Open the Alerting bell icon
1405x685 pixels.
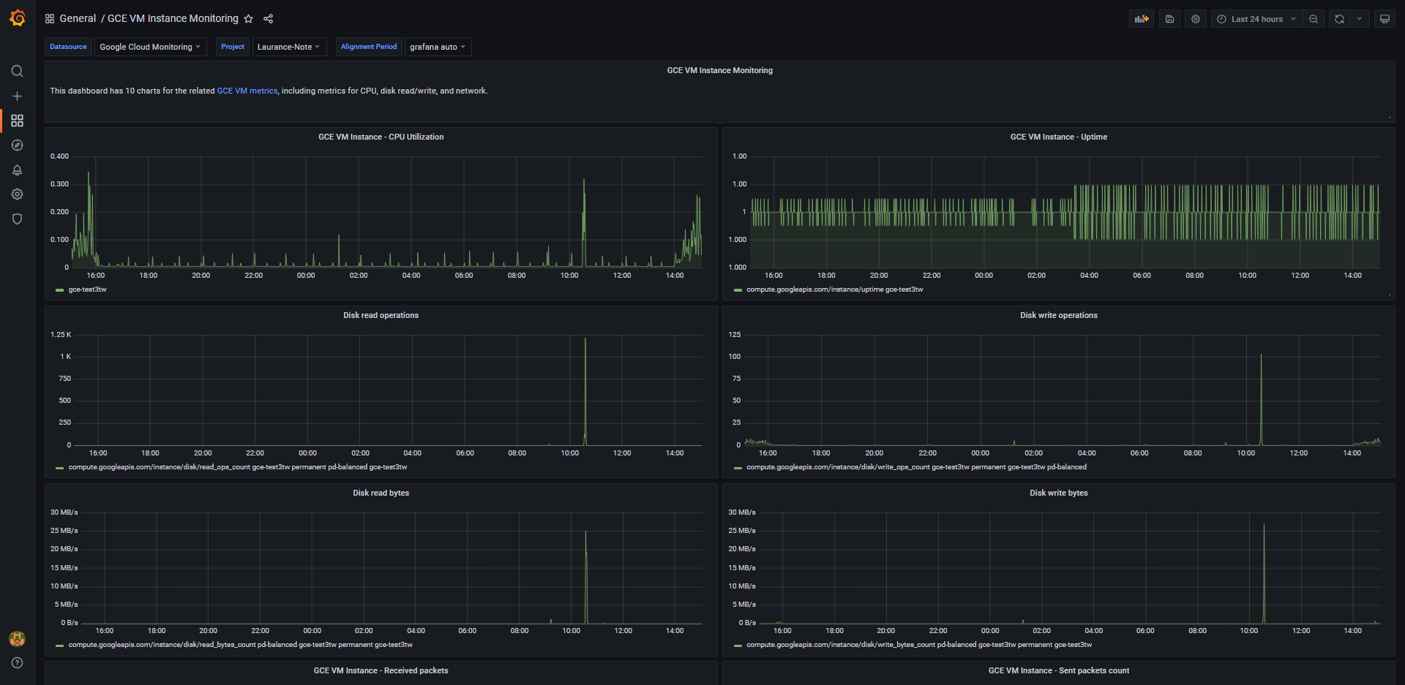pyautogui.click(x=17, y=170)
